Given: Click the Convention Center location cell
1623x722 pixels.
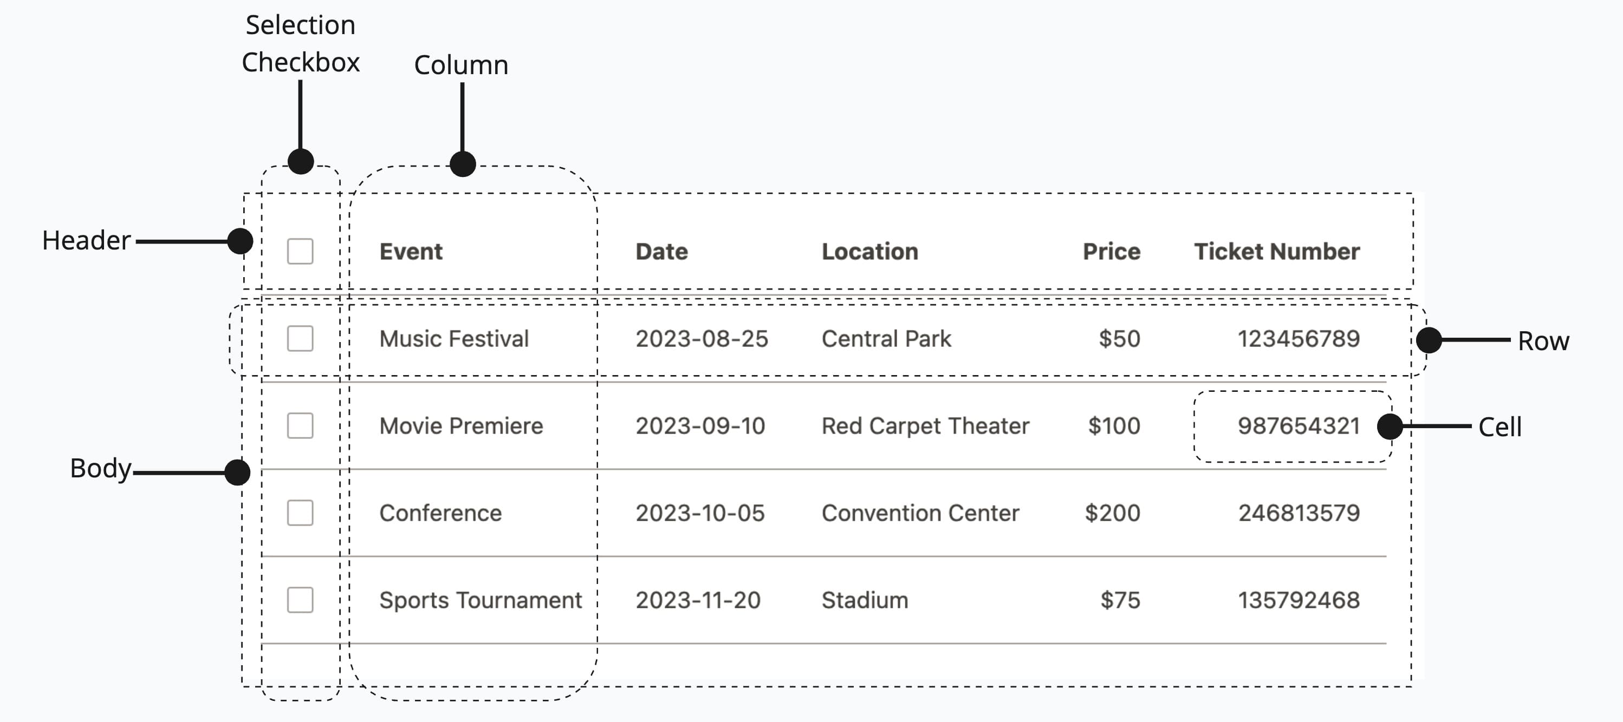Looking at the screenshot, I should pos(920,514).
